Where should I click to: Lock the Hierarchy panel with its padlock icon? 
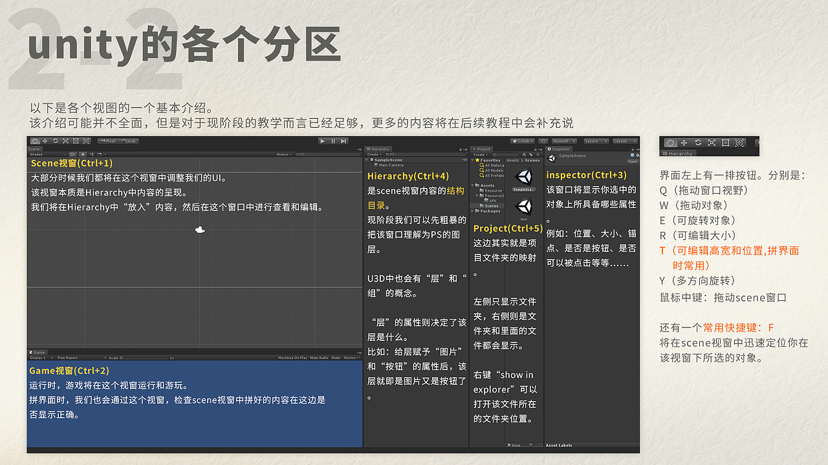pyautogui.click(x=461, y=149)
